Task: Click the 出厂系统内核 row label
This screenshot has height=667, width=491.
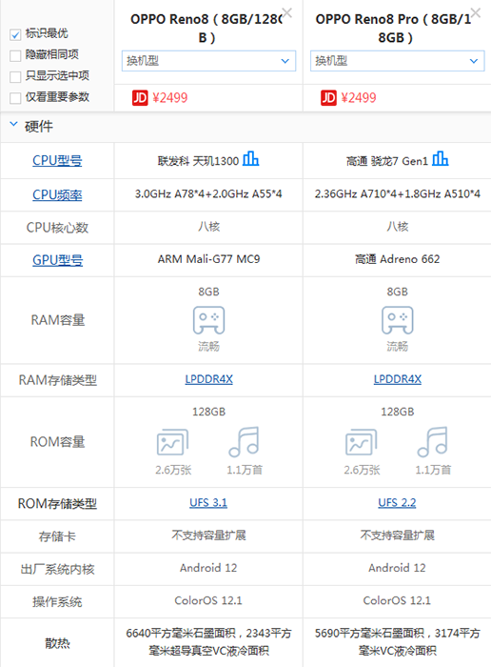Action: pos(57,569)
